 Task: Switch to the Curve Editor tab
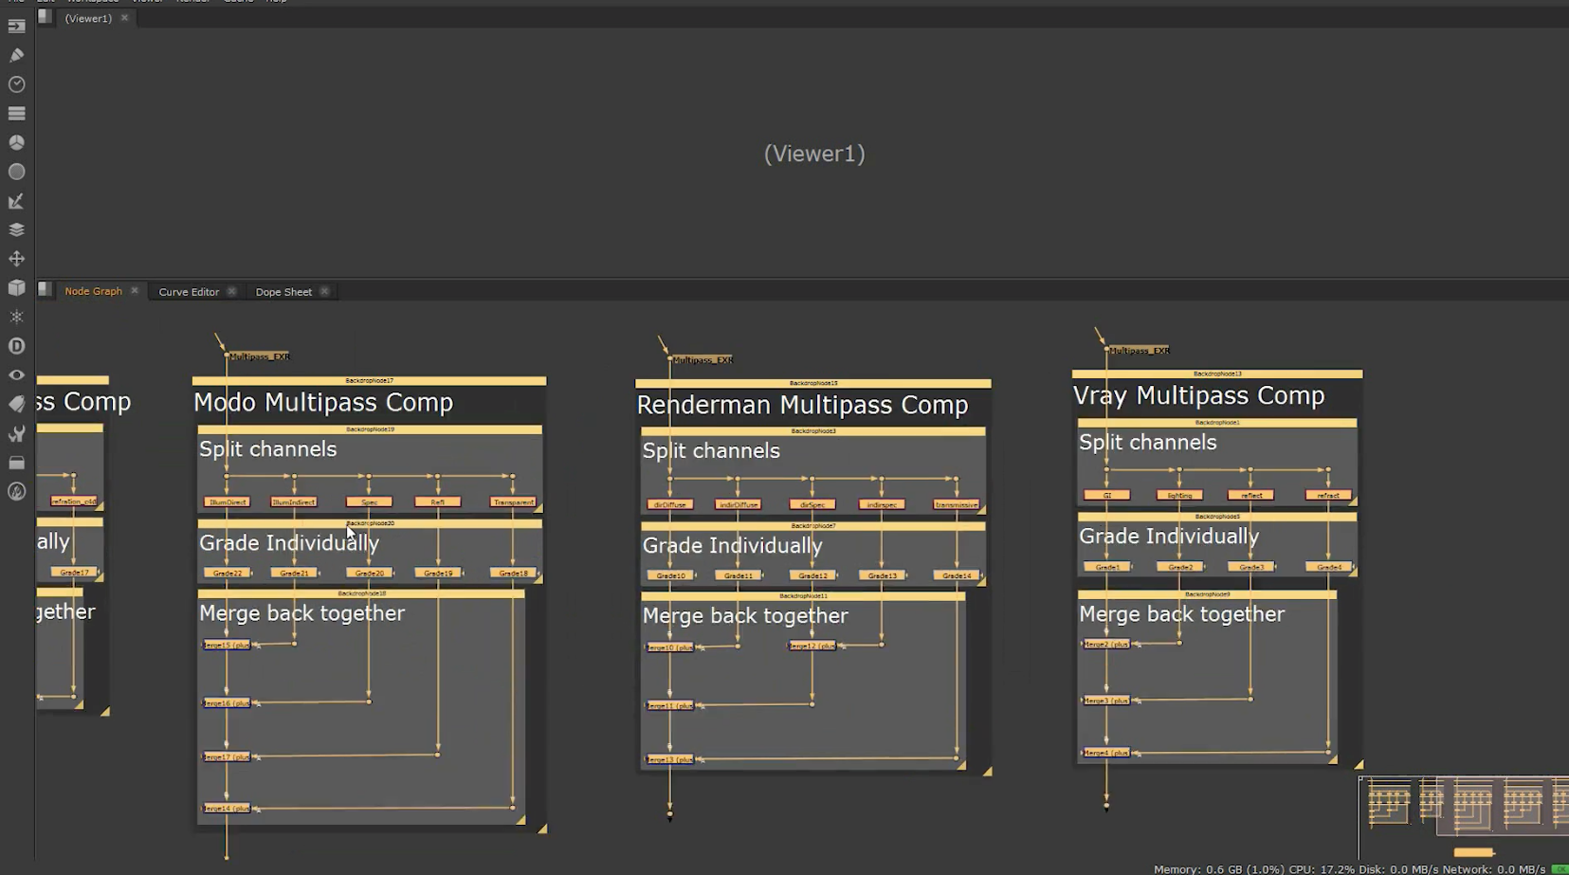tap(188, 291)
